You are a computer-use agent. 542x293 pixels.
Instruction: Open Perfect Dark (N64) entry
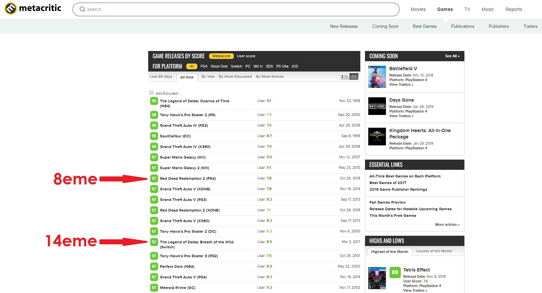click(177, 267)
